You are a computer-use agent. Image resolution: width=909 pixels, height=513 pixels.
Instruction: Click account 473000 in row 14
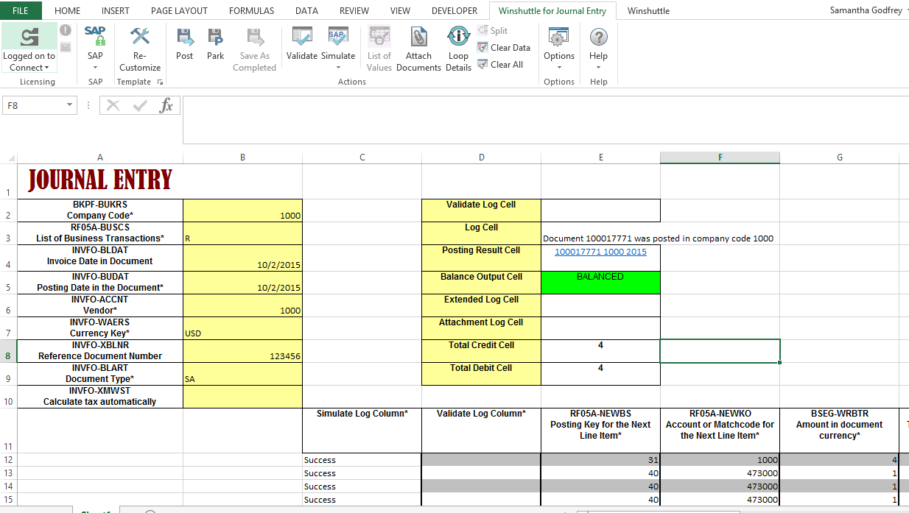tap(720, 487)
